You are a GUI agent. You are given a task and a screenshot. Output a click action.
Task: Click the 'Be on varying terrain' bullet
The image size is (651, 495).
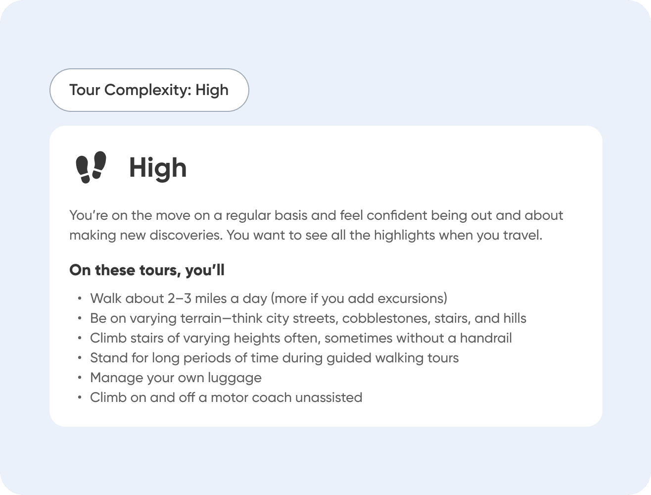click(x=308, y=318)
